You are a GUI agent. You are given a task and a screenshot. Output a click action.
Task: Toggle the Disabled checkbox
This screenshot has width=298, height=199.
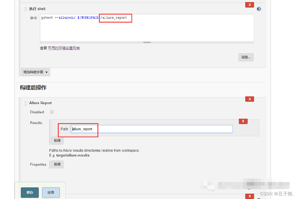pos(52,112)
